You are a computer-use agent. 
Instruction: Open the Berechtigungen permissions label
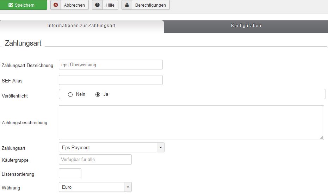(150, 5)
